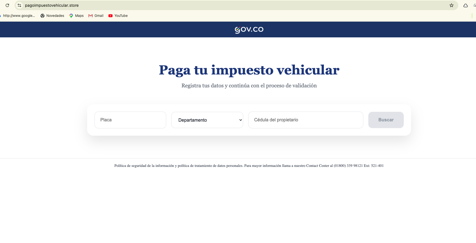Click the partially hidden toolbar icon at far right
Viewport: 476px width, 243px height.
(x=475, y=5)
